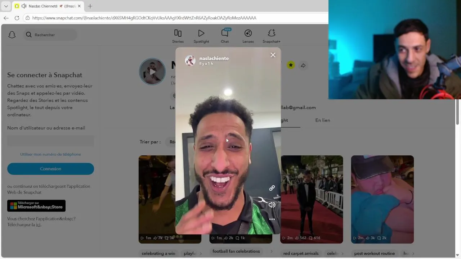Screen dimensions: 461x259
Task: Expand tags with football fan chevron
Action: [x=271, y=251]
